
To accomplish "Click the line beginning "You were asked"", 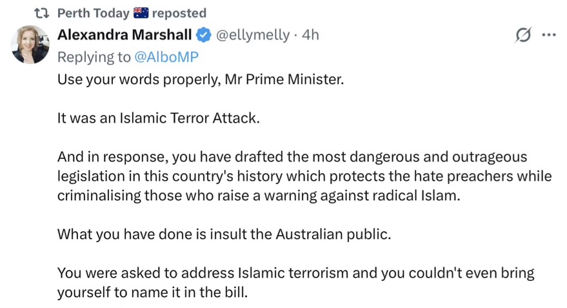I will [295, 272].
